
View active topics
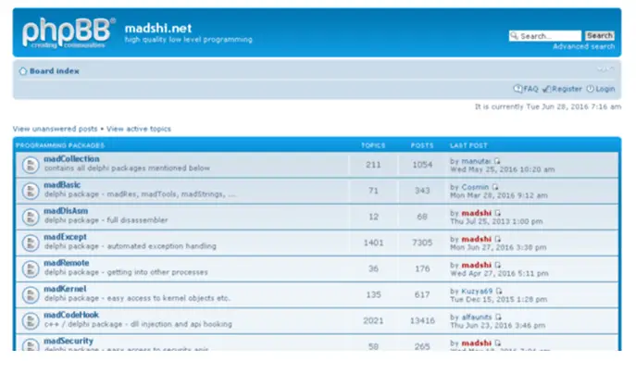[139, 129]
